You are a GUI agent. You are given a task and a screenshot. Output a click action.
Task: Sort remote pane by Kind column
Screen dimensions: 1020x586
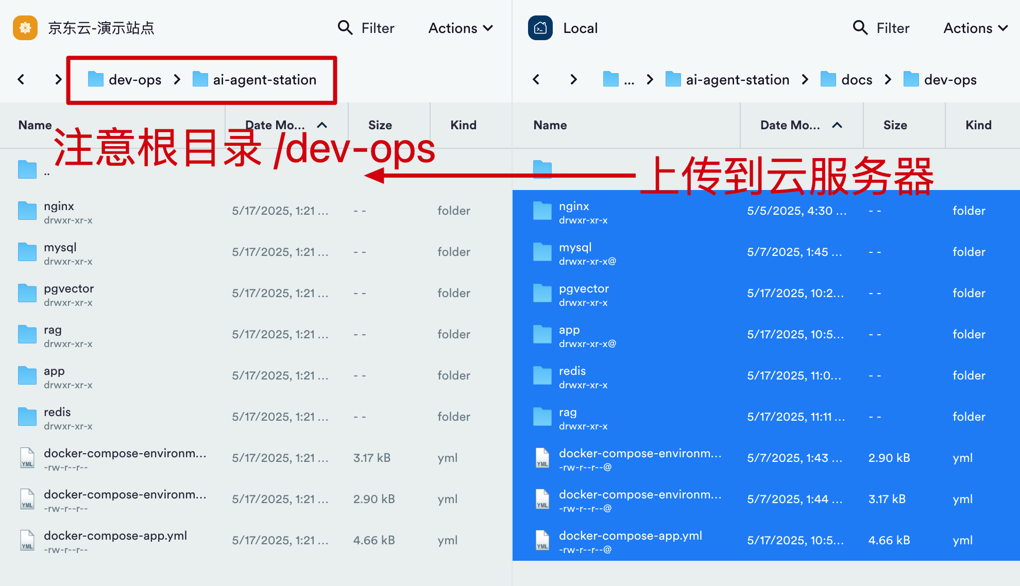[x=463, y=125]
